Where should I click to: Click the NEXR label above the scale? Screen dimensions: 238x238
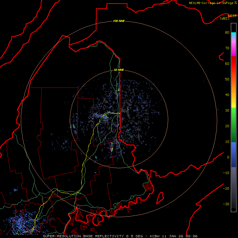[232, 16]
